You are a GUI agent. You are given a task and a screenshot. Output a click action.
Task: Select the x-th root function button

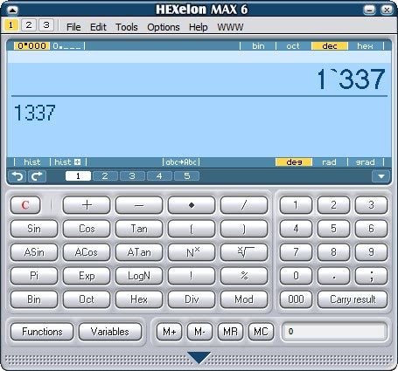click(x=244, y=252)
